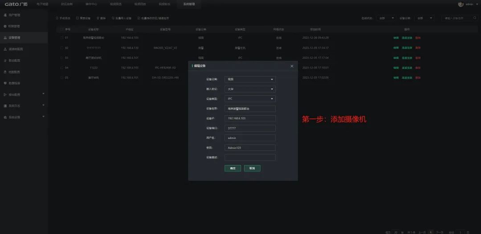Toggle the checkbox for row 04
Screen dimensions: 481x234
(x=62, y=68)
